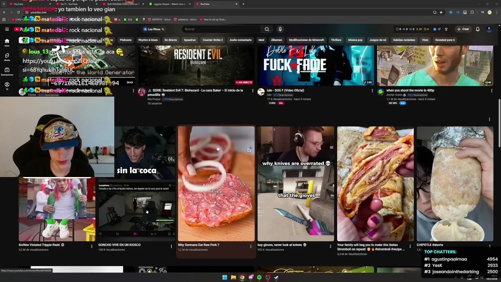The height and width of the screenshot is (282, 501).
Task: Select the Novedad para ti chip
Action: pyautogui.click(x=445, y=40)
